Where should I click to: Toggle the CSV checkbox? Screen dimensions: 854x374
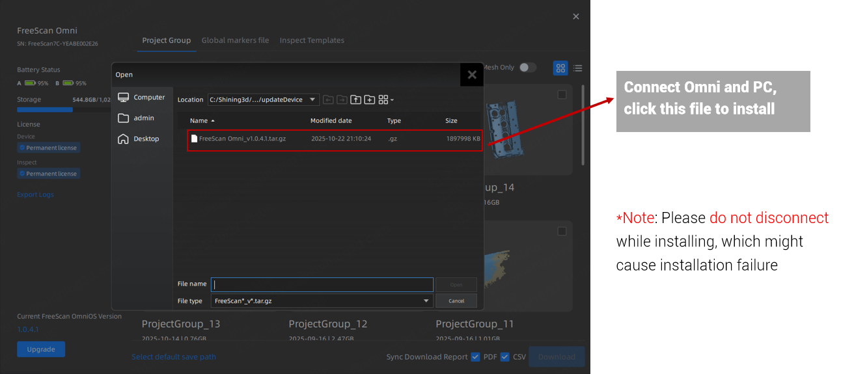[505, 356]
